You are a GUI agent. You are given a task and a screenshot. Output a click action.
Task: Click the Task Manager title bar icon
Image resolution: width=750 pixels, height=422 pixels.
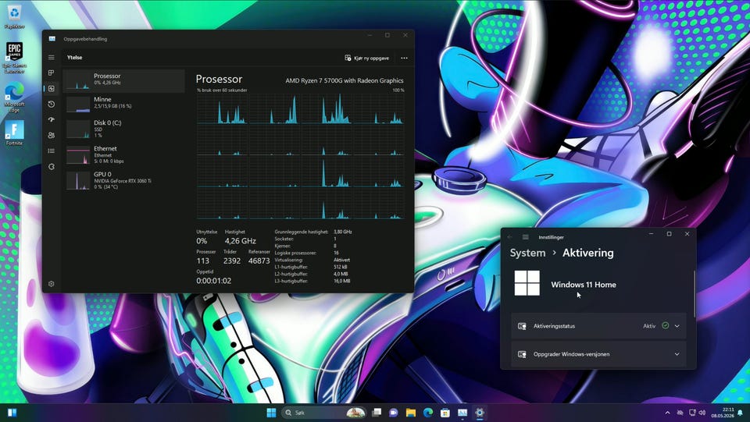click(x=52, y=39)
